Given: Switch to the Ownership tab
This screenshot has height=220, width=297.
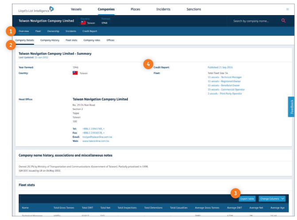Looking at the screenshot, I should [53, 31].
